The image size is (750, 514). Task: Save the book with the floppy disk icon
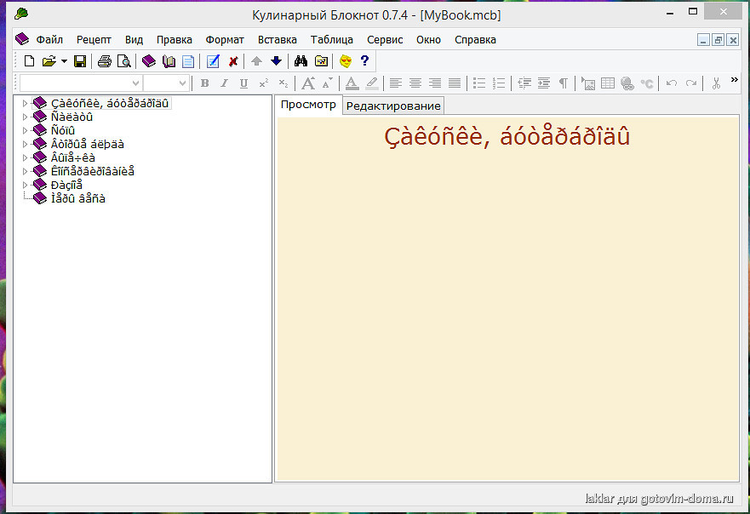point(80,61)
